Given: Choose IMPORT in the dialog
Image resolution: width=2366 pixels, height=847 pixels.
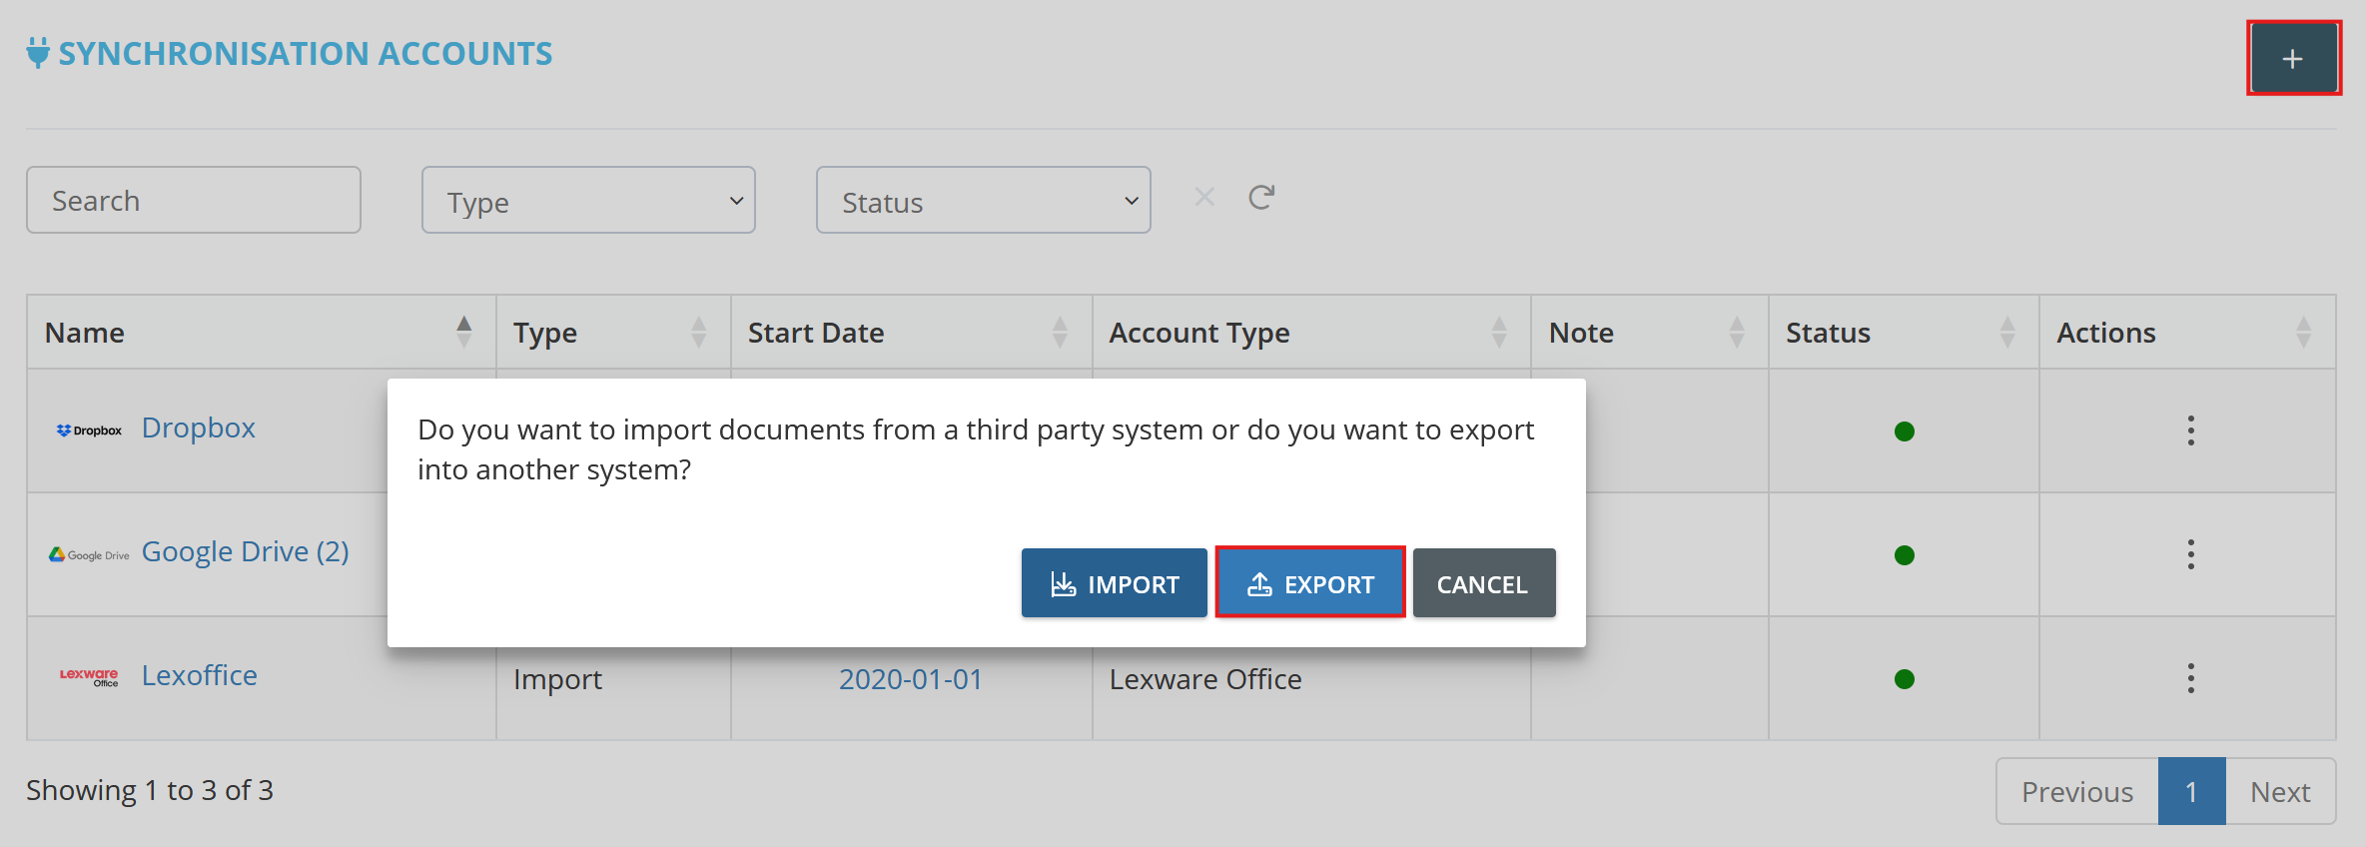Looking at the screenshot, I should click(x=1115, y=583).
